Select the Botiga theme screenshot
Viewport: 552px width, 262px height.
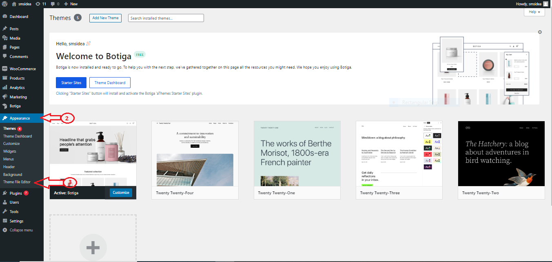click(93, 153)
